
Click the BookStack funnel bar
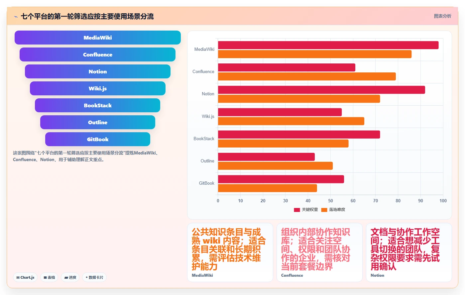[98, 105]
